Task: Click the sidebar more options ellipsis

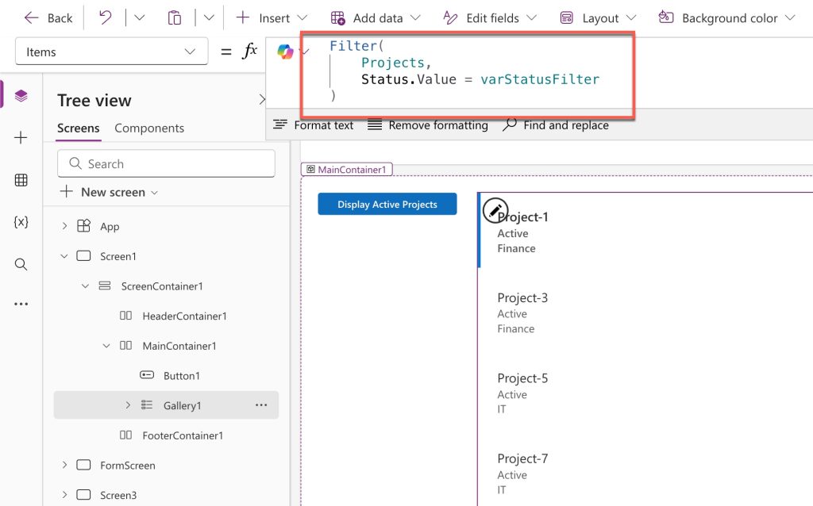Action: coord(21,304)
